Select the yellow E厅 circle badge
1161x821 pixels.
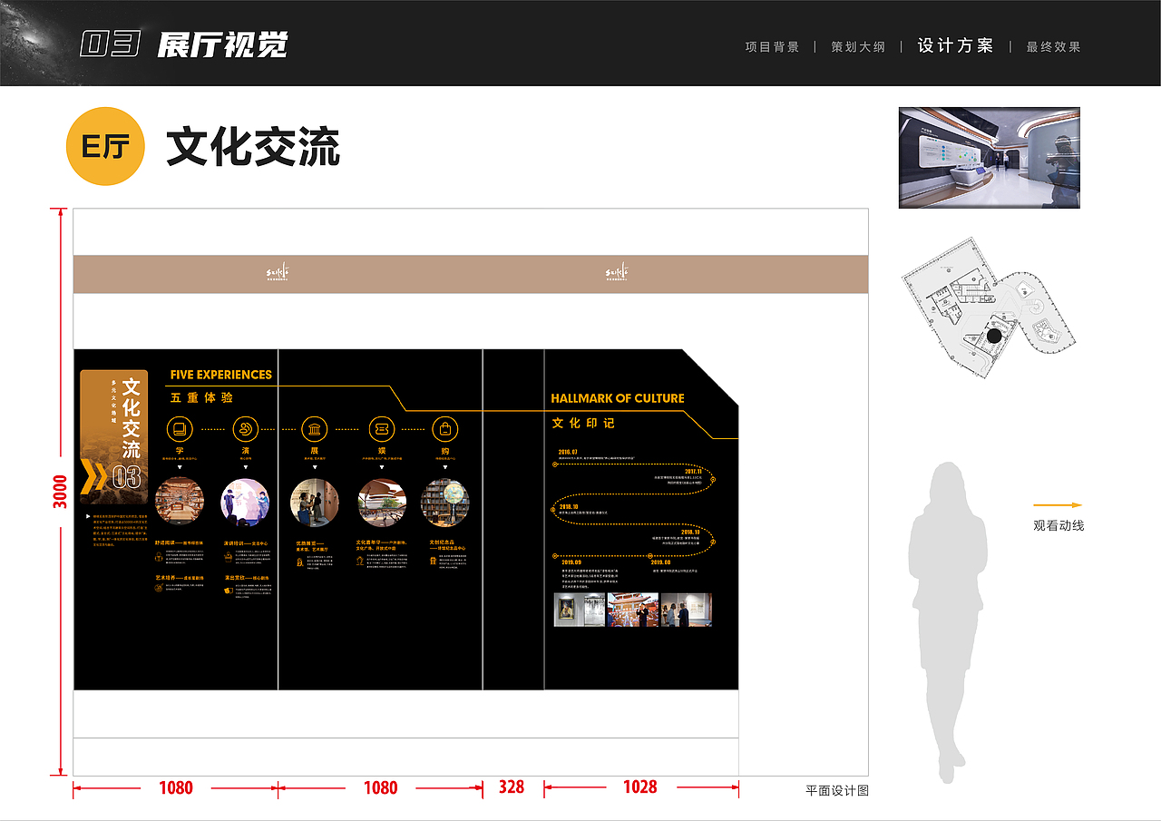(x=104, y=145)
